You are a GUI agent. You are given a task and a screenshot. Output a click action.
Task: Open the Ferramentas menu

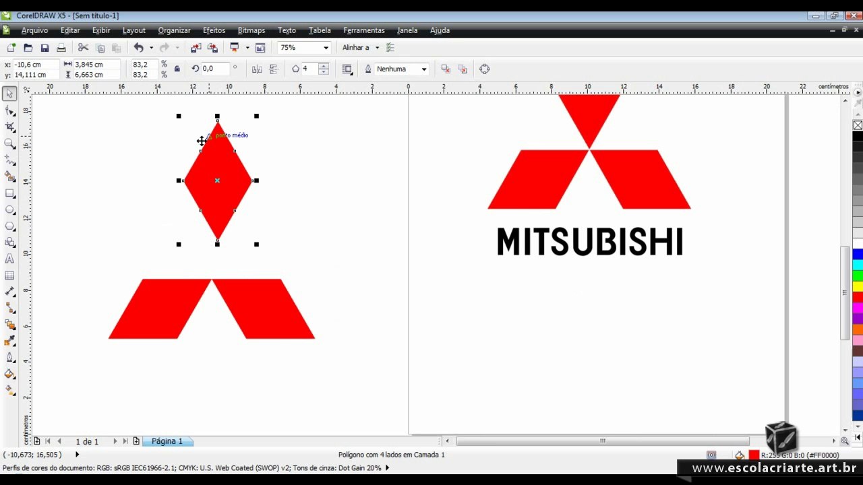363,30
